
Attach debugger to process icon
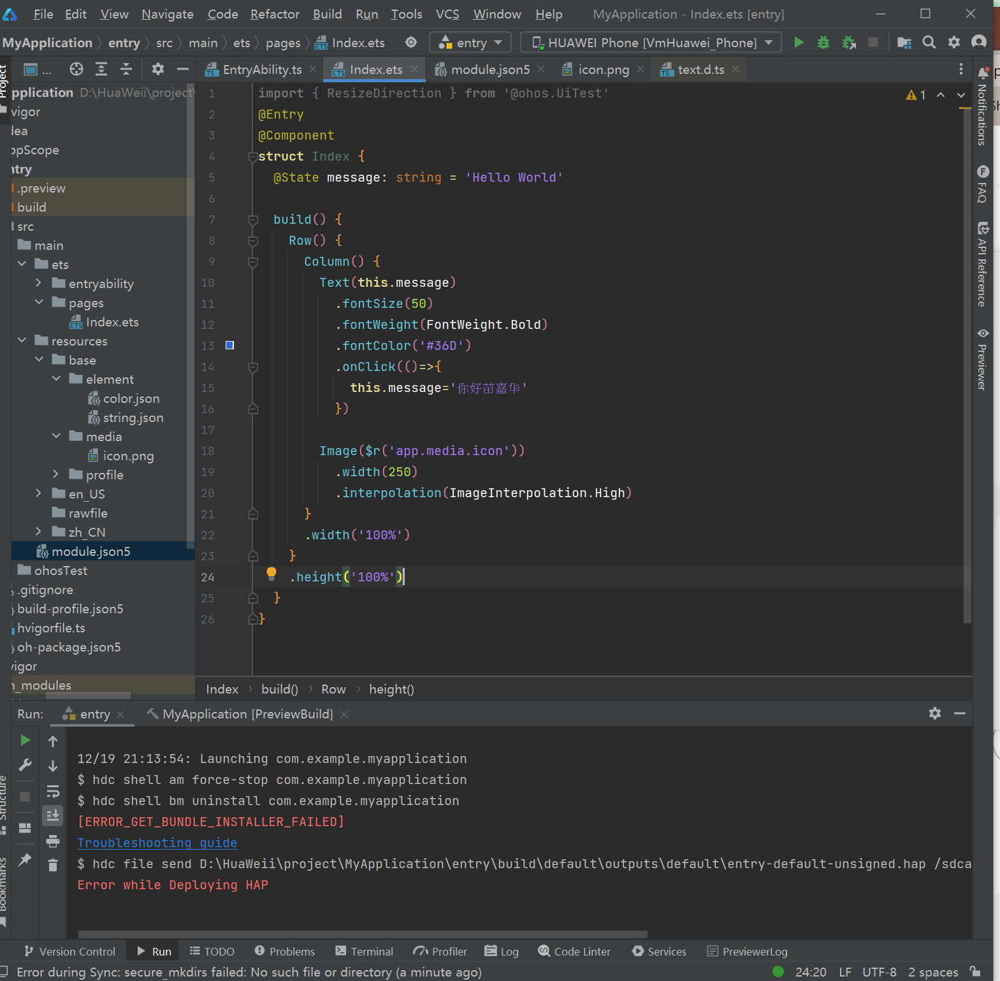click(x=849, y=42)
